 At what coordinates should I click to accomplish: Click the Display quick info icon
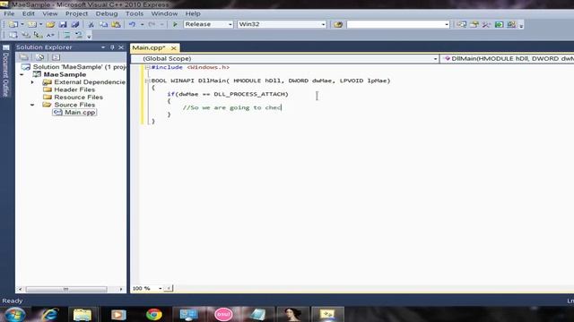tap(38, 35)
